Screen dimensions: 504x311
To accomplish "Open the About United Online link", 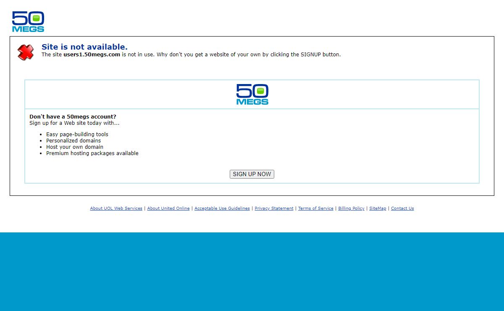I will pos(168,208).
